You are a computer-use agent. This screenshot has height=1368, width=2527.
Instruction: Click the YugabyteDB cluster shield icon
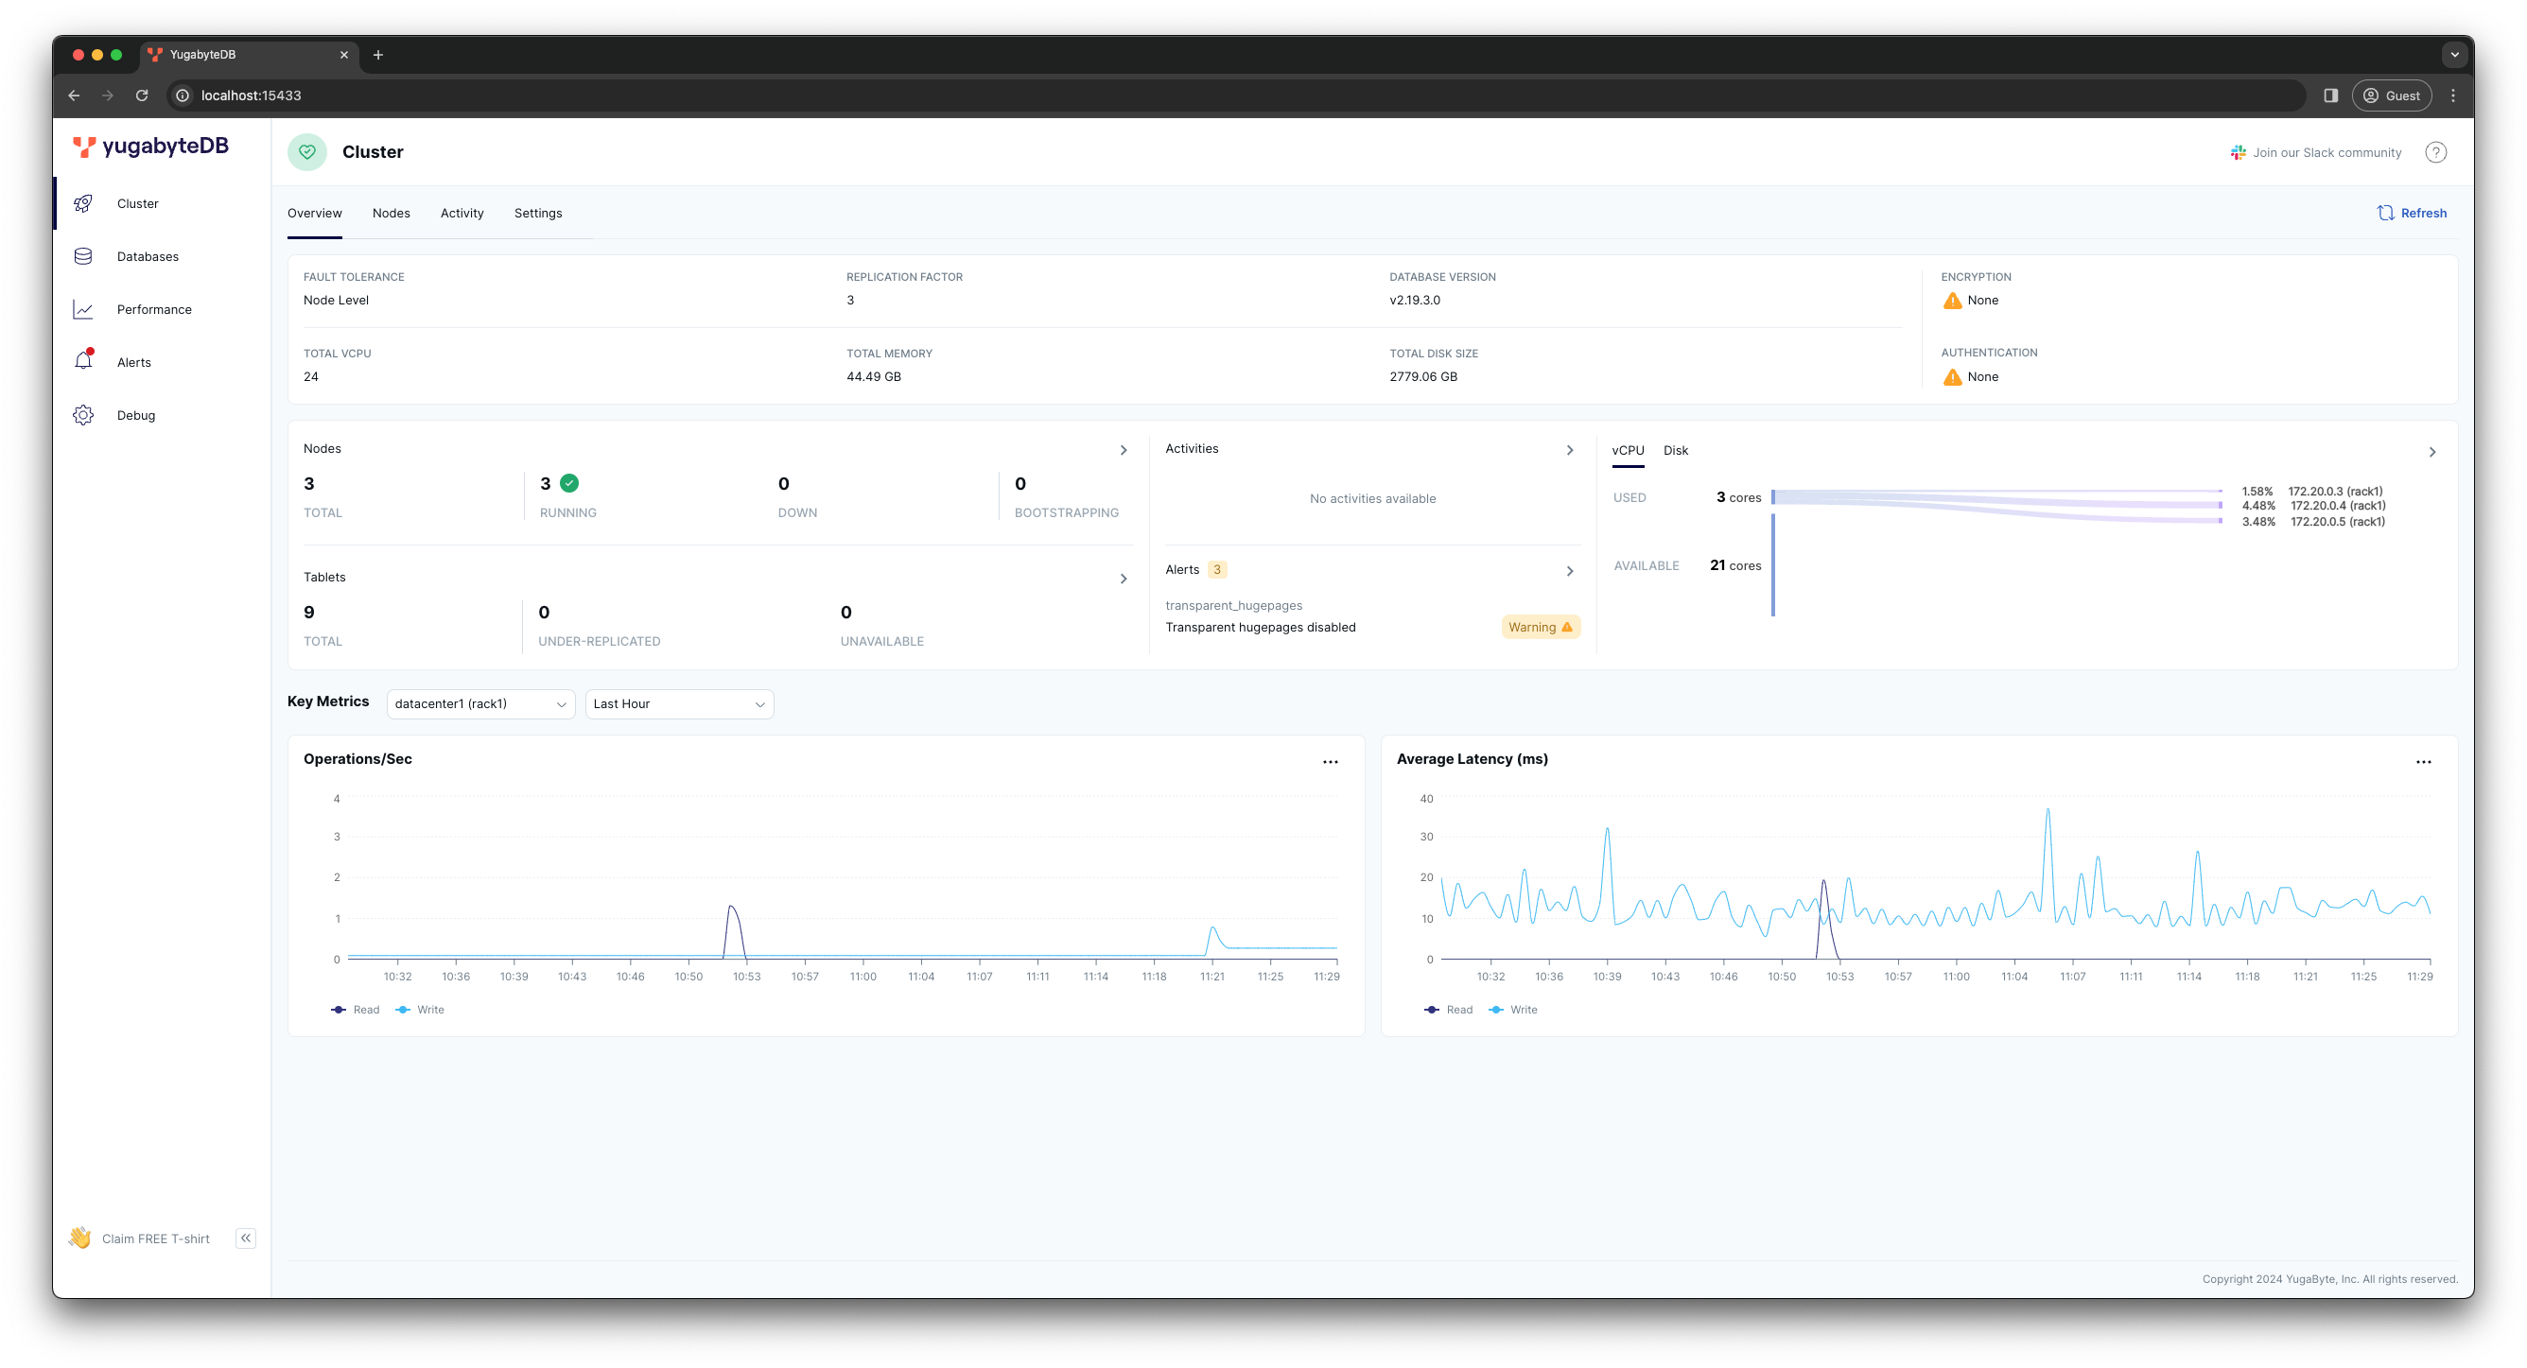(x=308, y=151)
